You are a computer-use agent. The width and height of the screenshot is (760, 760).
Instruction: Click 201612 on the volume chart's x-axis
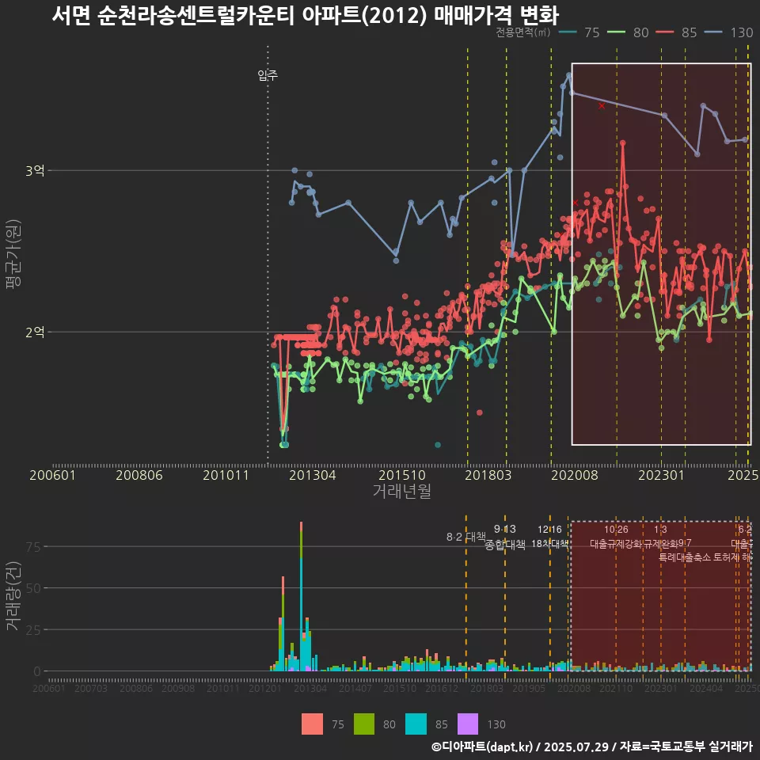point(442,688)
